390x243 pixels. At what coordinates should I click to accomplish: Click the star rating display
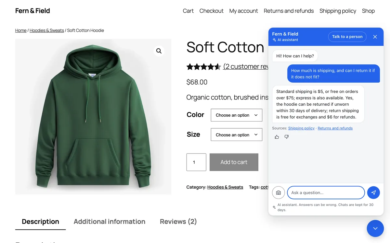pyautogui.click(x=204, y=67)
